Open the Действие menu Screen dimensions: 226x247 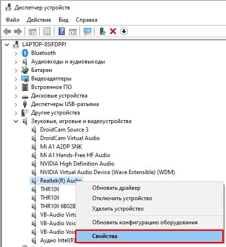[39, 20]
